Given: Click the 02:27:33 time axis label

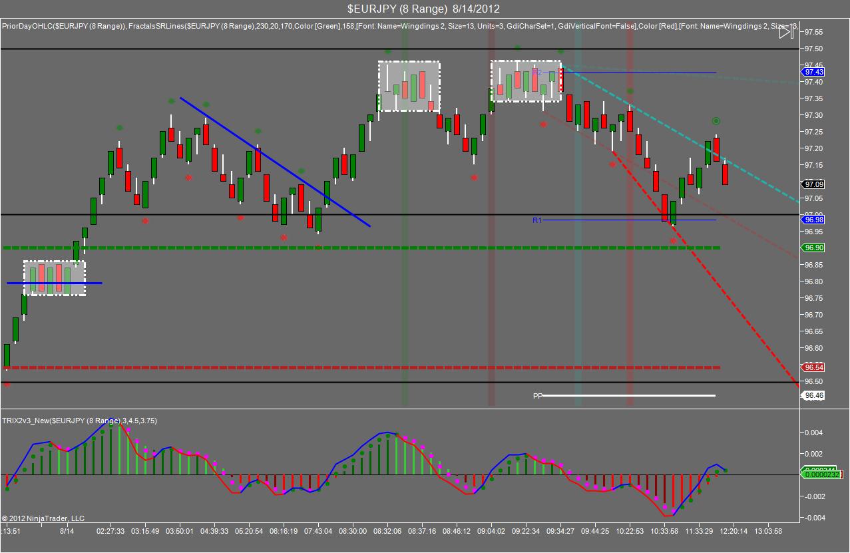Looking at the screenshot, I should 110,531.
